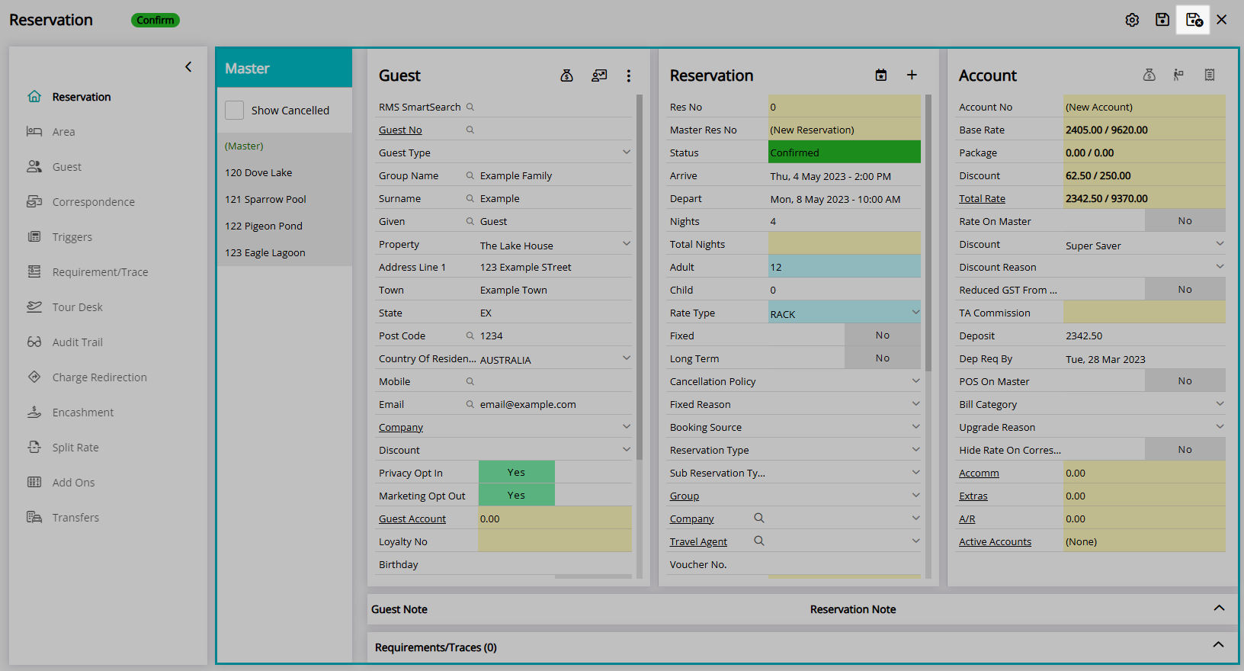Click the Save and Exit icon
This screenshot has width=1244, height=671.
(1194, 20)
